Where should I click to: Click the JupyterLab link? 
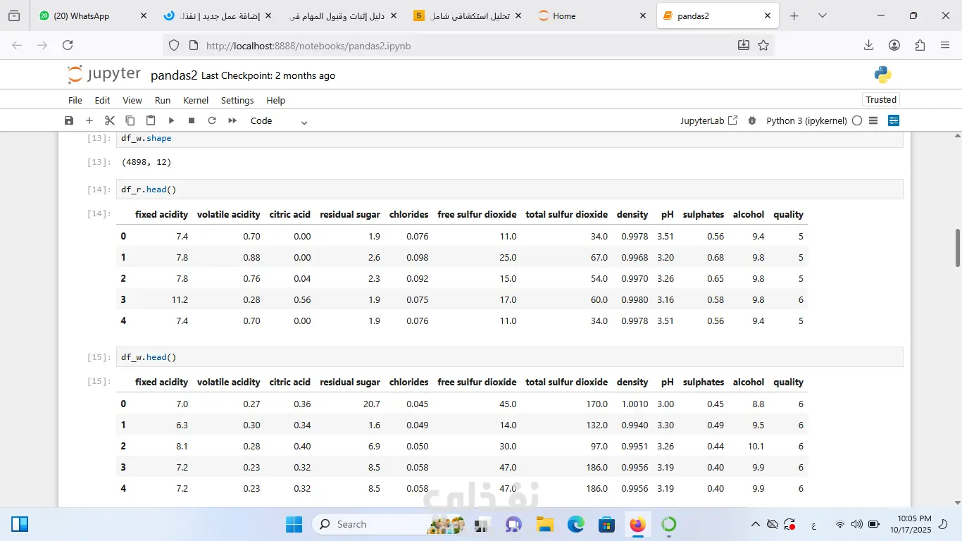708,120
